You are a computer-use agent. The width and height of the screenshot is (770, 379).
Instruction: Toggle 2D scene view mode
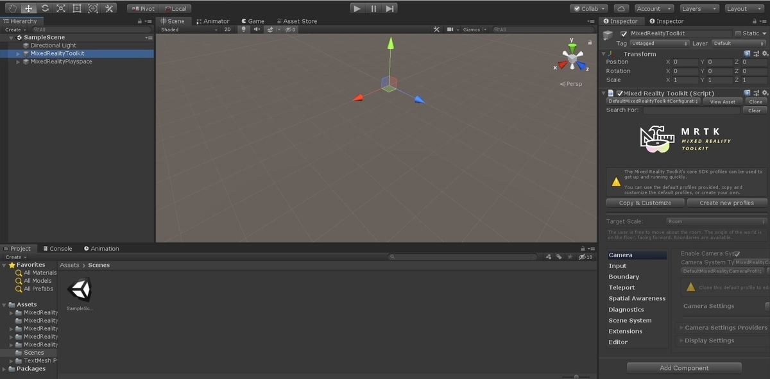click(227, 29)
